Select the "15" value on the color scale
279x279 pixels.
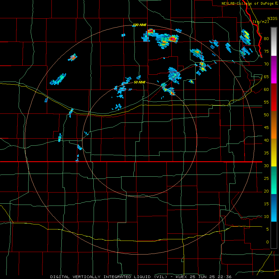266,204
